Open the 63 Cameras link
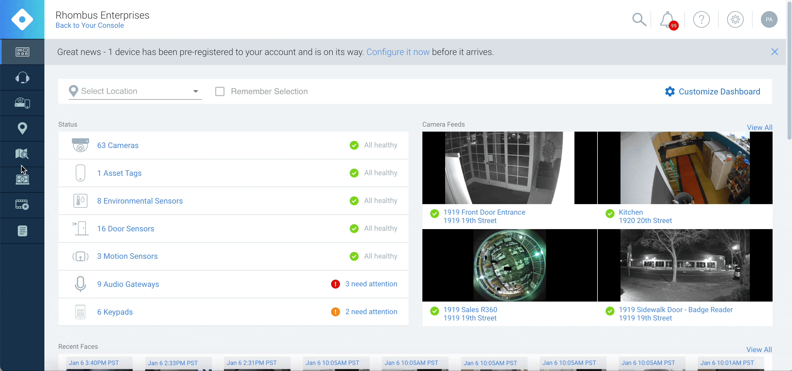The image size is (792, 371). tap(118, 145)
